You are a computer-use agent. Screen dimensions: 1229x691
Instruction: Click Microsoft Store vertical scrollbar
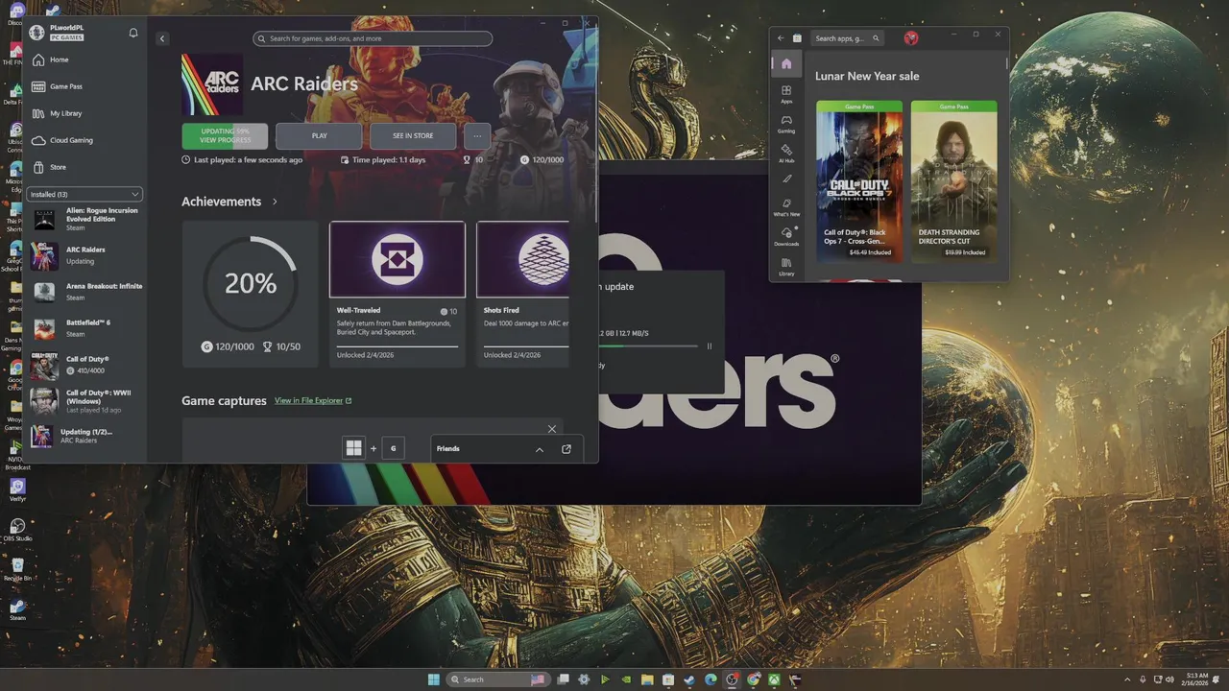click(1006, 63)
